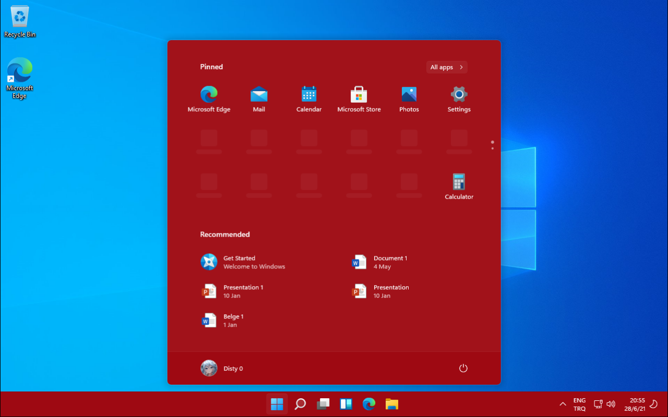Select the Recycle Bin desktop icon
This screenshot has width=668, height=417.
[20, 22]
